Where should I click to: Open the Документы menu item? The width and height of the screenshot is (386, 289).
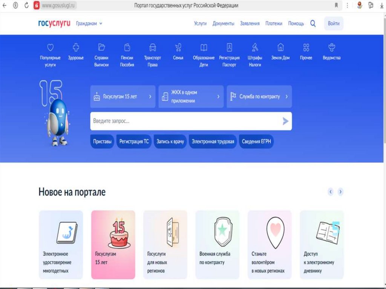pyautogui.click(x=223, y=23)
